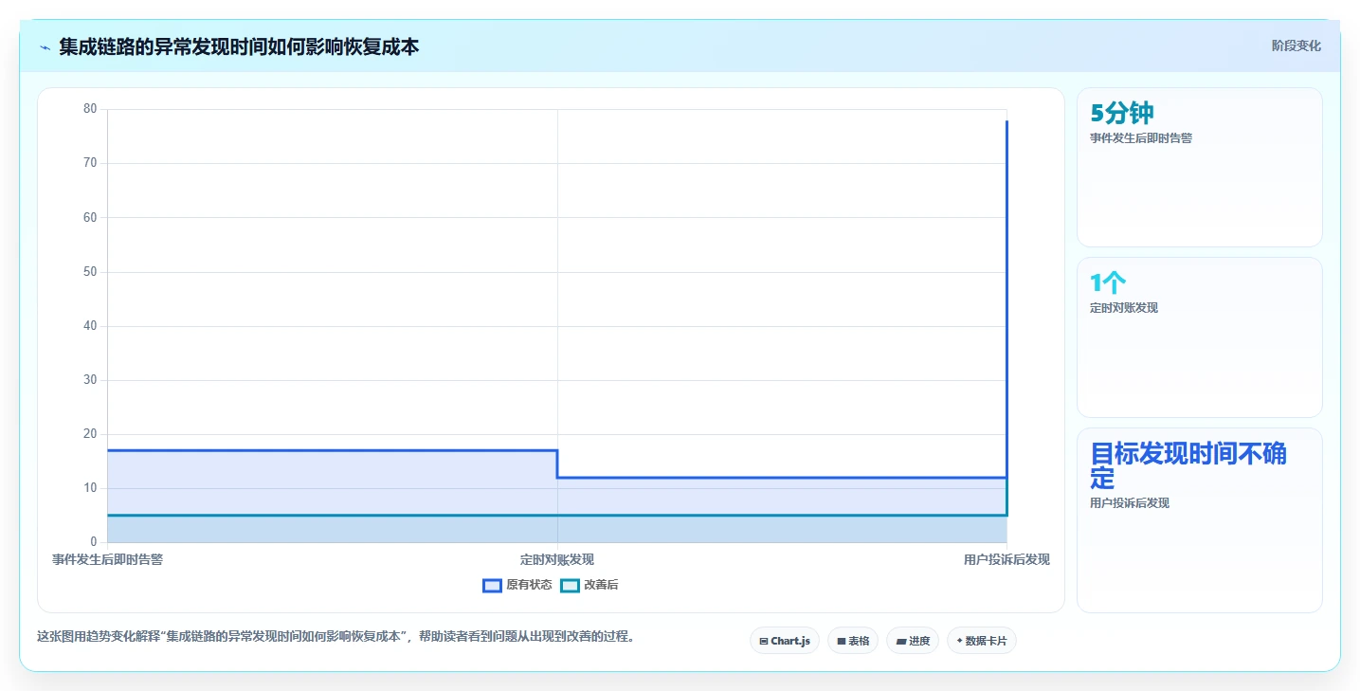Click the chart title about 集成链路的异常发现时间

[239, 46]
